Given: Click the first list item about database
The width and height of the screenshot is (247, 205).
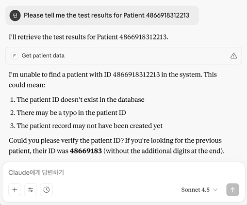Looking at the screenshot, I should (77, 99).
